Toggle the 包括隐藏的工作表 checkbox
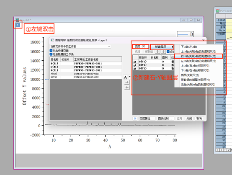 click(51, 54)
